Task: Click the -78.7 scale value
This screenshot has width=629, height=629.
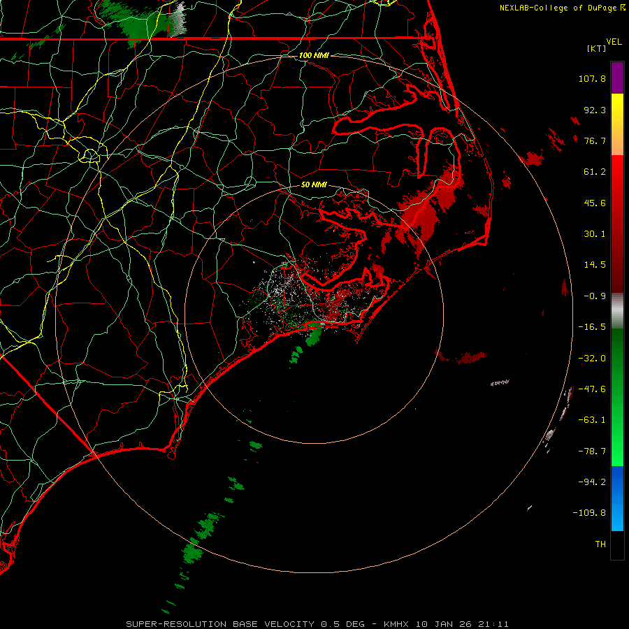Action: (592, 451)
